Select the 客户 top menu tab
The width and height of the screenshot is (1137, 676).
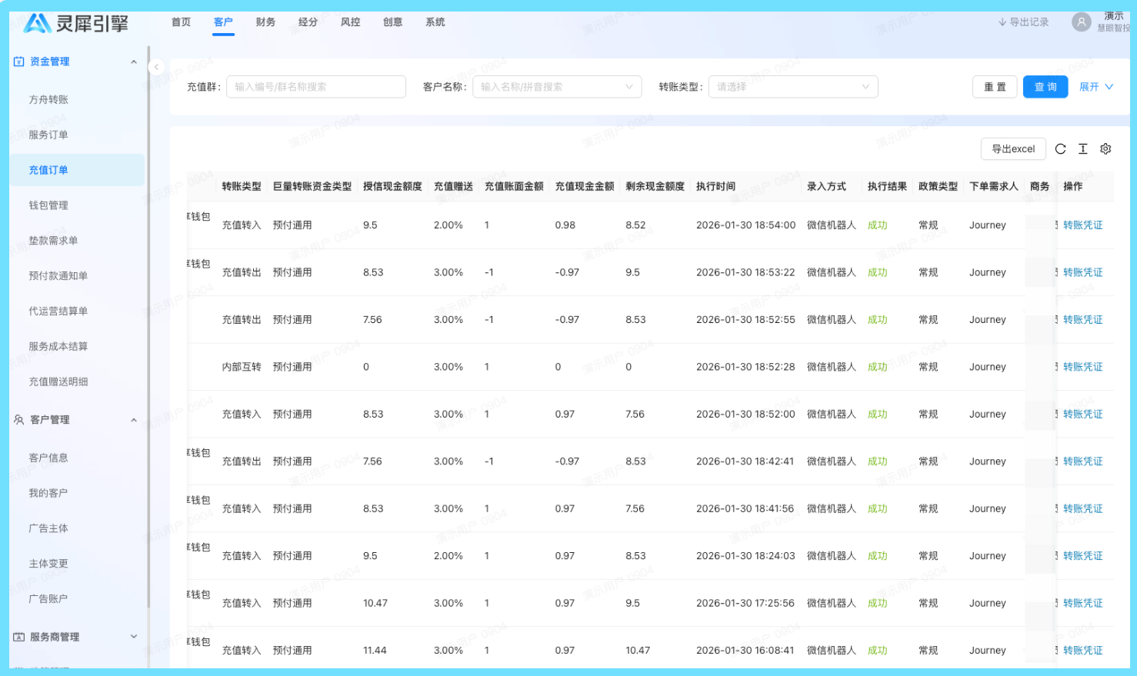[223, 22]
